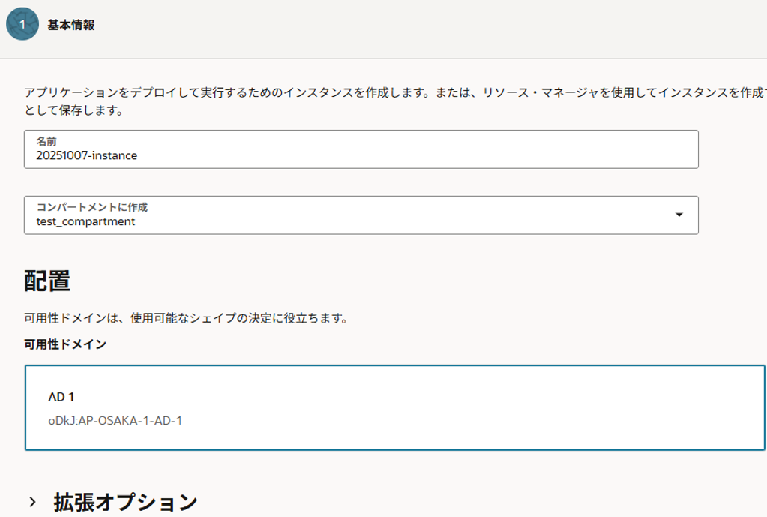Screen dimensions: 767x517
Task: Expand 拡張オプション with the chevron
Action: (x=33, y=501)
